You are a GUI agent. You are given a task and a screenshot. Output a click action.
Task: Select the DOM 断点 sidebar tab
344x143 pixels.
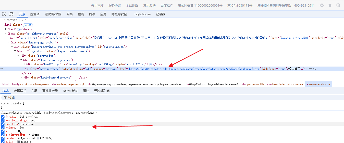(70, 91)
